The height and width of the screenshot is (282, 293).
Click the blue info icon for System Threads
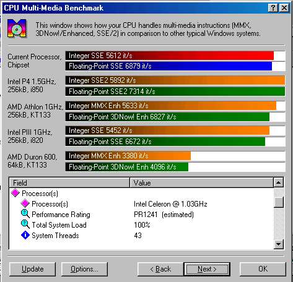(25, 235)
